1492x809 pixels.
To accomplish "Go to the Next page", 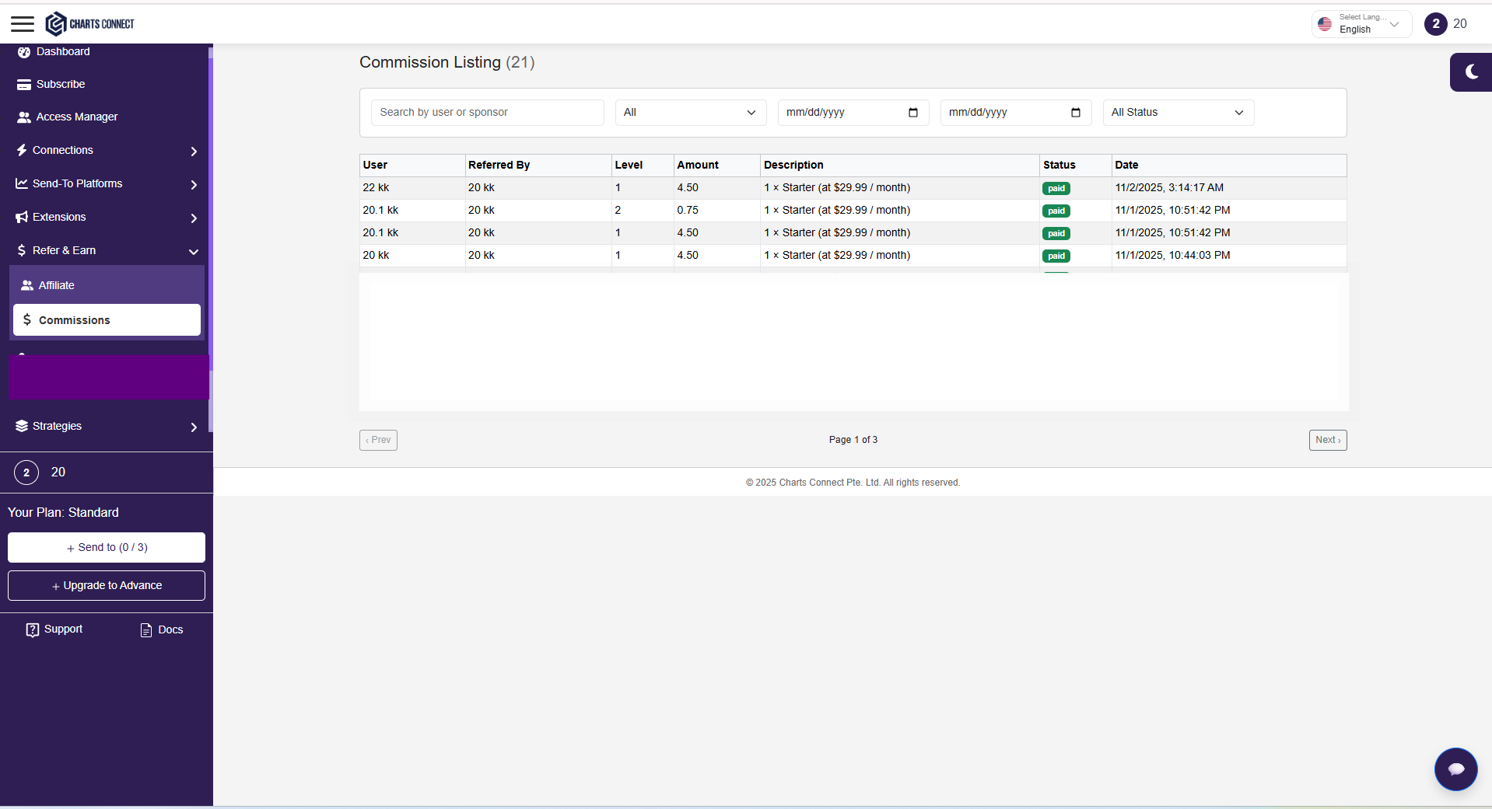I will (x=1327, y=440).
